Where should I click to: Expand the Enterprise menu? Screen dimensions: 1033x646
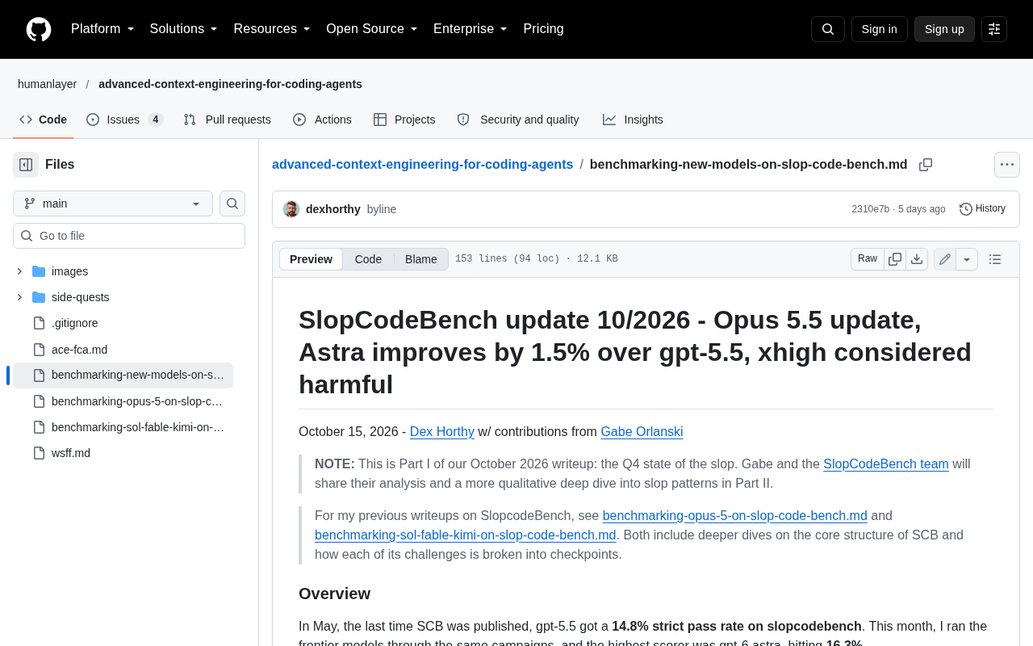[x=470, y=29]
